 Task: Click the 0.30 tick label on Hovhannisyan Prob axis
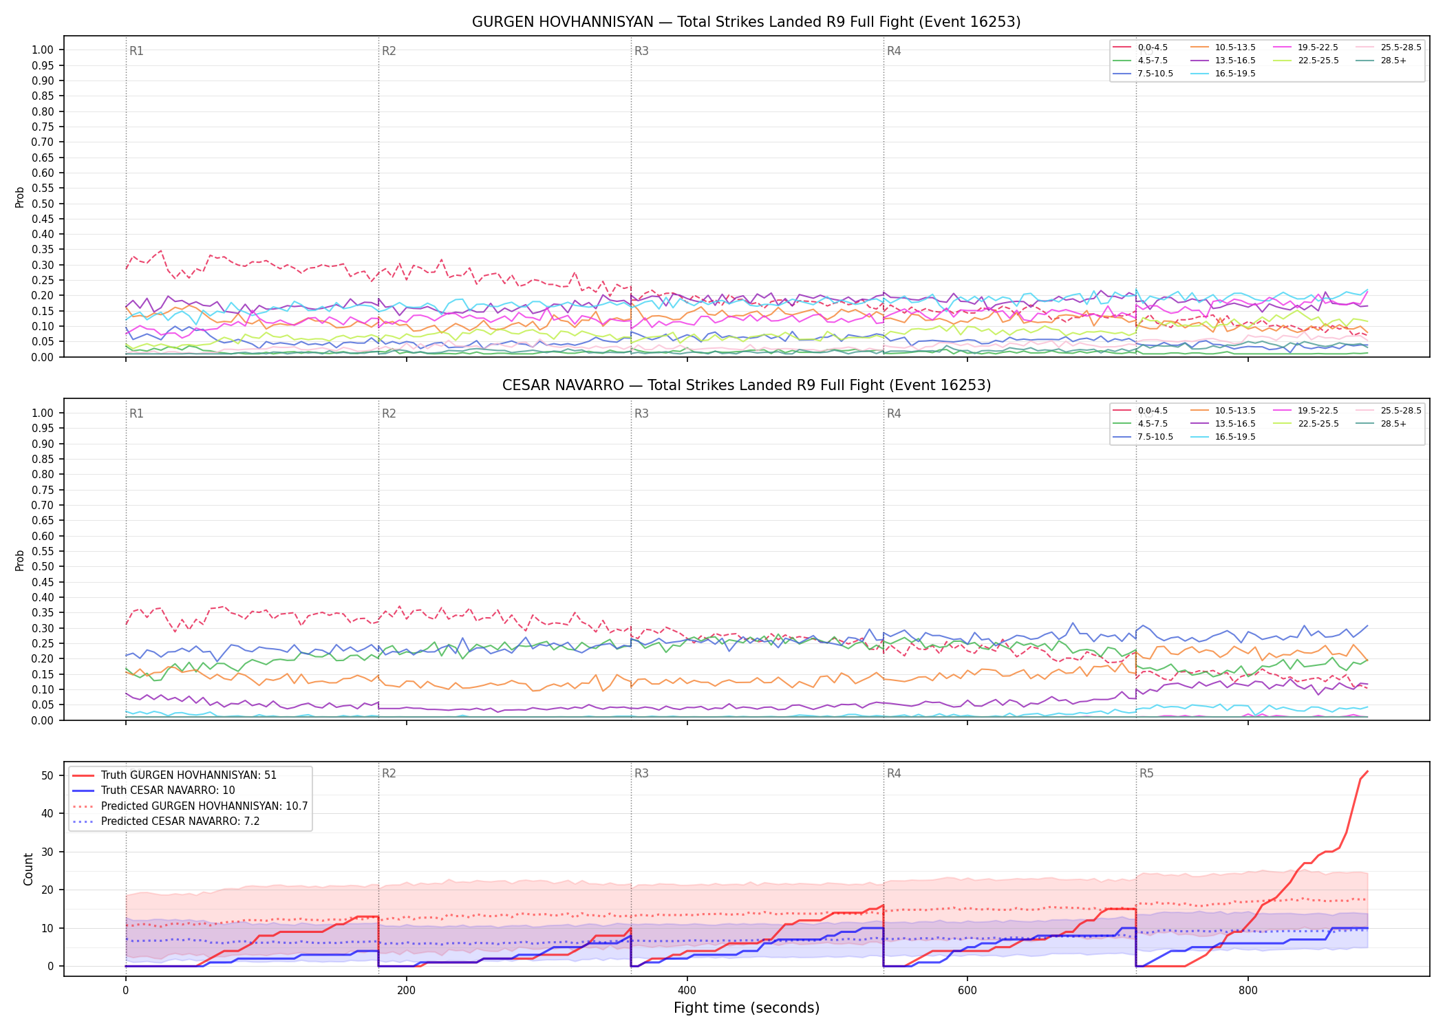43,266
